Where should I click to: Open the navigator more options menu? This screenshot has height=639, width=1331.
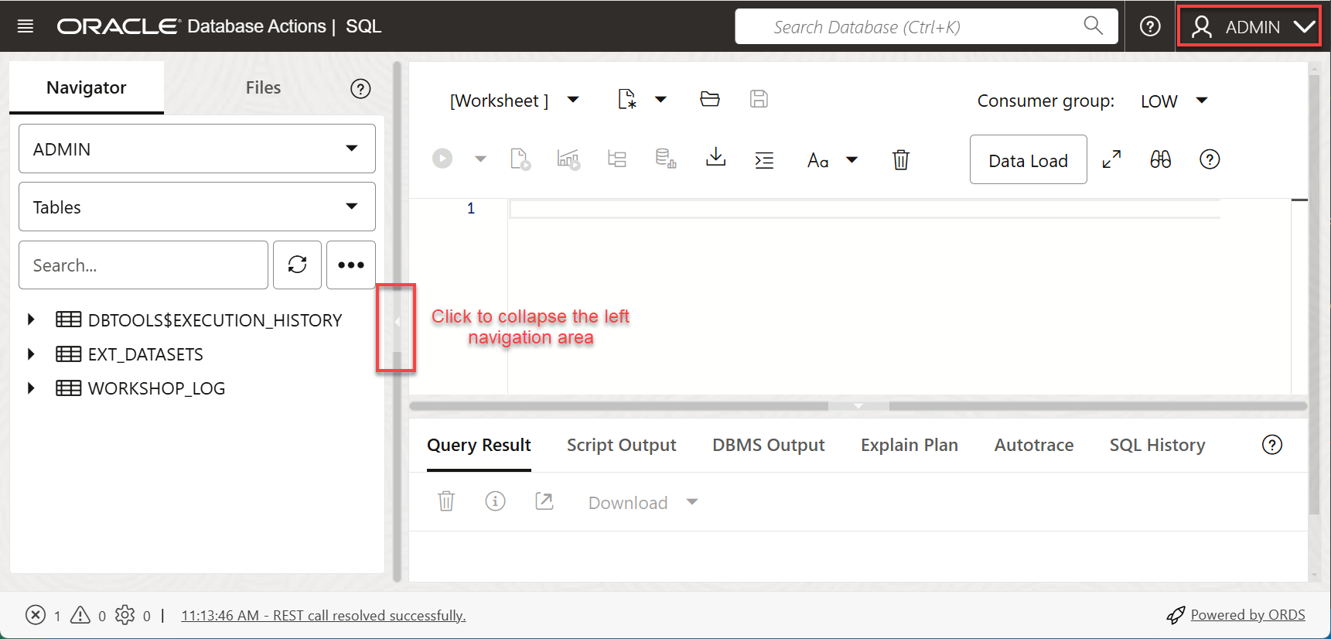(x=351, y=265)
